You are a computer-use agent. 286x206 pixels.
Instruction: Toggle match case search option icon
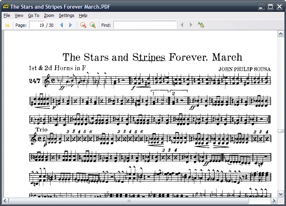201,25
